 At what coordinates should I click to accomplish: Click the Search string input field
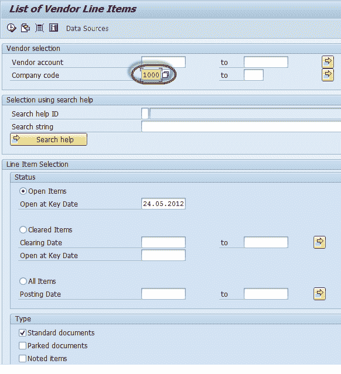click(241, 126)
